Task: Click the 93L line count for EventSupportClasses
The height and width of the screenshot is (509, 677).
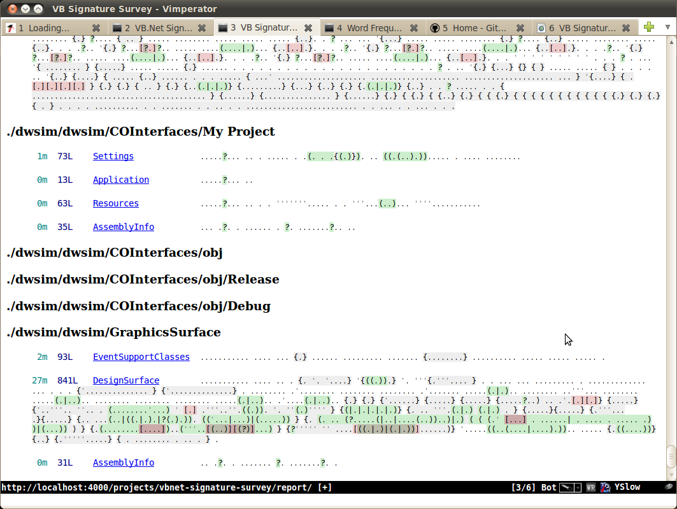Action: coord(65,357)
